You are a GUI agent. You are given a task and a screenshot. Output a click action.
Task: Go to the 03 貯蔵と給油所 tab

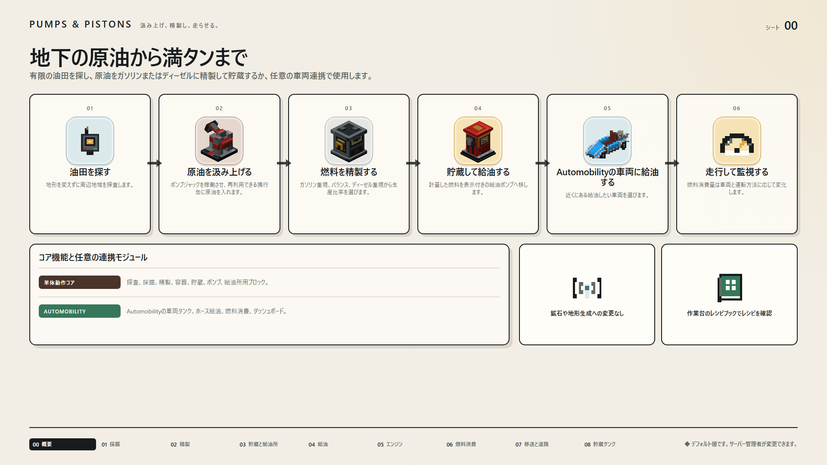[258, 444]
